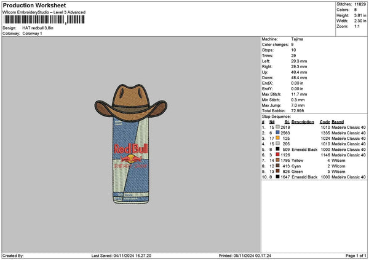The image size is (369, 260).
Task: Select code 1335 in the stop sequence
Action: [x=325, y=133]
